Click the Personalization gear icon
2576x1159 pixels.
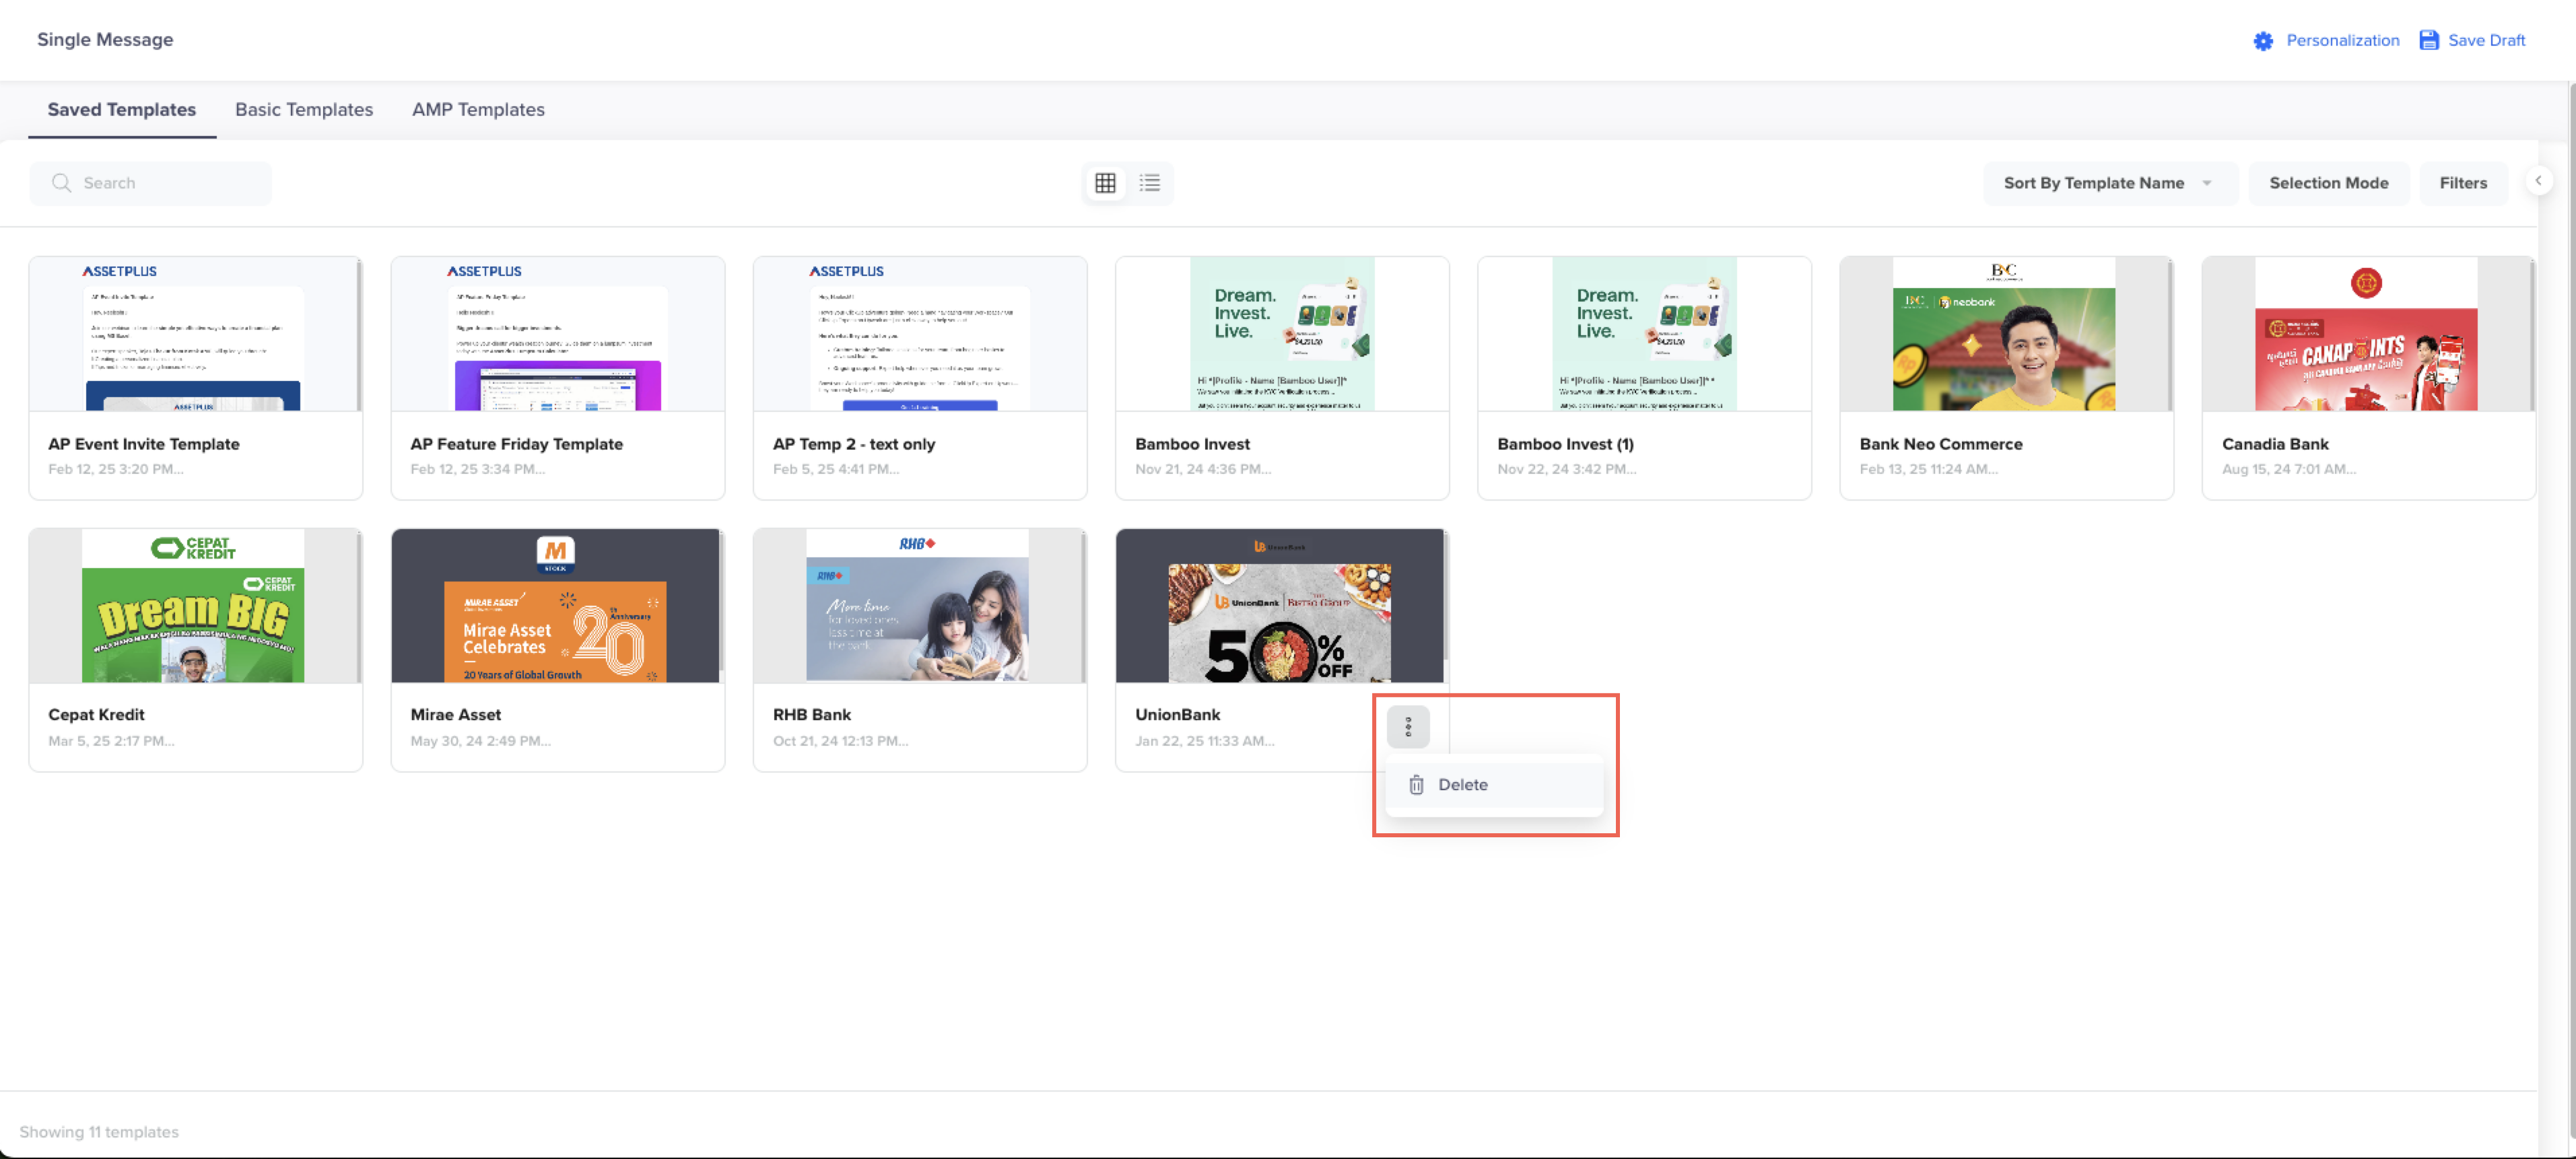tap(2263, 41)
